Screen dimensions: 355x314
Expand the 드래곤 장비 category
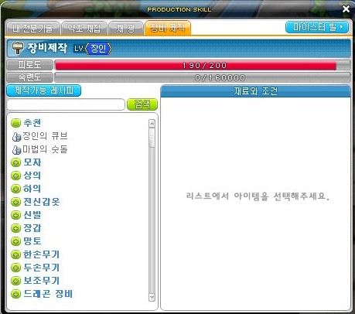[x=15, y=294]
